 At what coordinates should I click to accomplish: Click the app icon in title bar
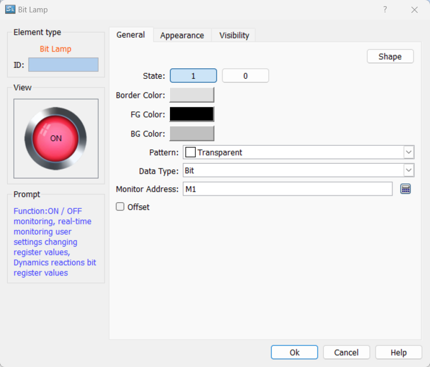[x=10, y=9]
